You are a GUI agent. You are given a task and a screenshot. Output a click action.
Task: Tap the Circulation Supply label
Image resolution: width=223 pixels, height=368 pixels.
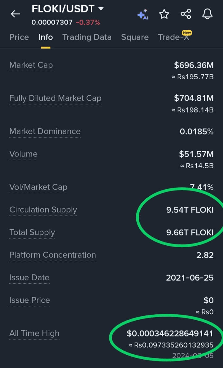tap(43, 210)
